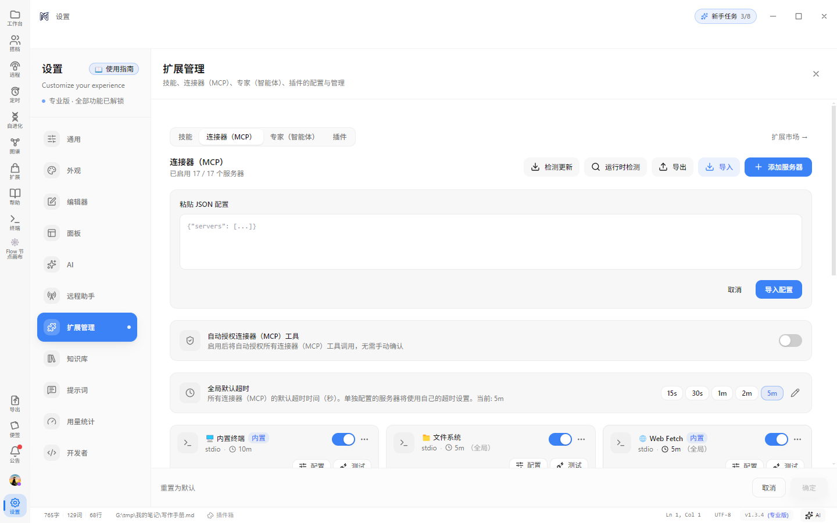Select the 15s timeout option

tap(672, 393)
